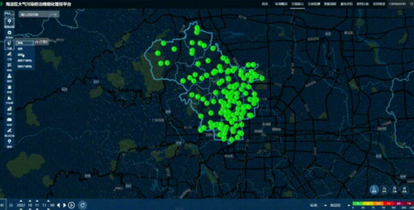Click the circular refresh button on time bar
The height and width of the screenshot is (210, 414).
[x=82, y=205]
